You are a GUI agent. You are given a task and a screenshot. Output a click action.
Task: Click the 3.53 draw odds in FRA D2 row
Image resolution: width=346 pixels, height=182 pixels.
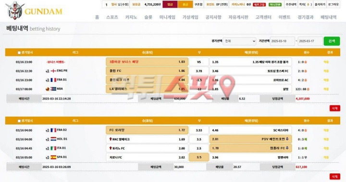coord(199,130)
